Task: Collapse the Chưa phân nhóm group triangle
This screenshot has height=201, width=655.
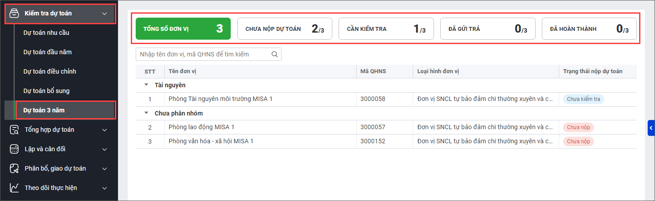Action: coord(146,113)
